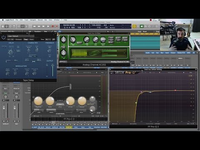The width and height of the screenshot is (200, 150).
Task: Collapse the Region inspector disclosure triangle
Action: coord(2,31)
